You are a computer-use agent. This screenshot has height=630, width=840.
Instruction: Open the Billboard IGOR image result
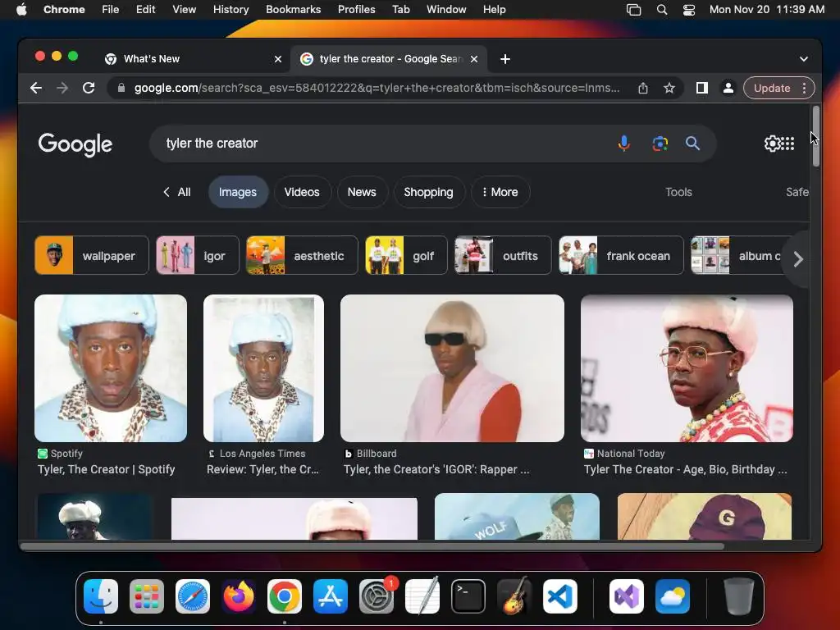(x=452, y=368)
